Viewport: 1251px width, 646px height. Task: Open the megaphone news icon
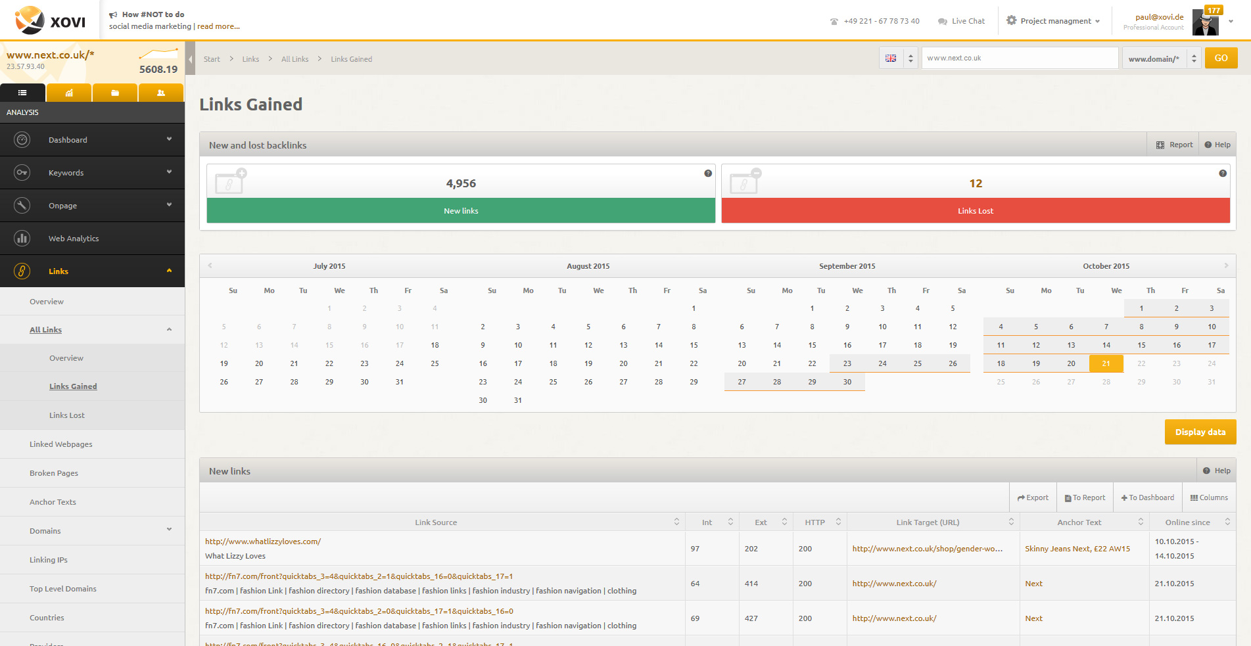[113, 14]
